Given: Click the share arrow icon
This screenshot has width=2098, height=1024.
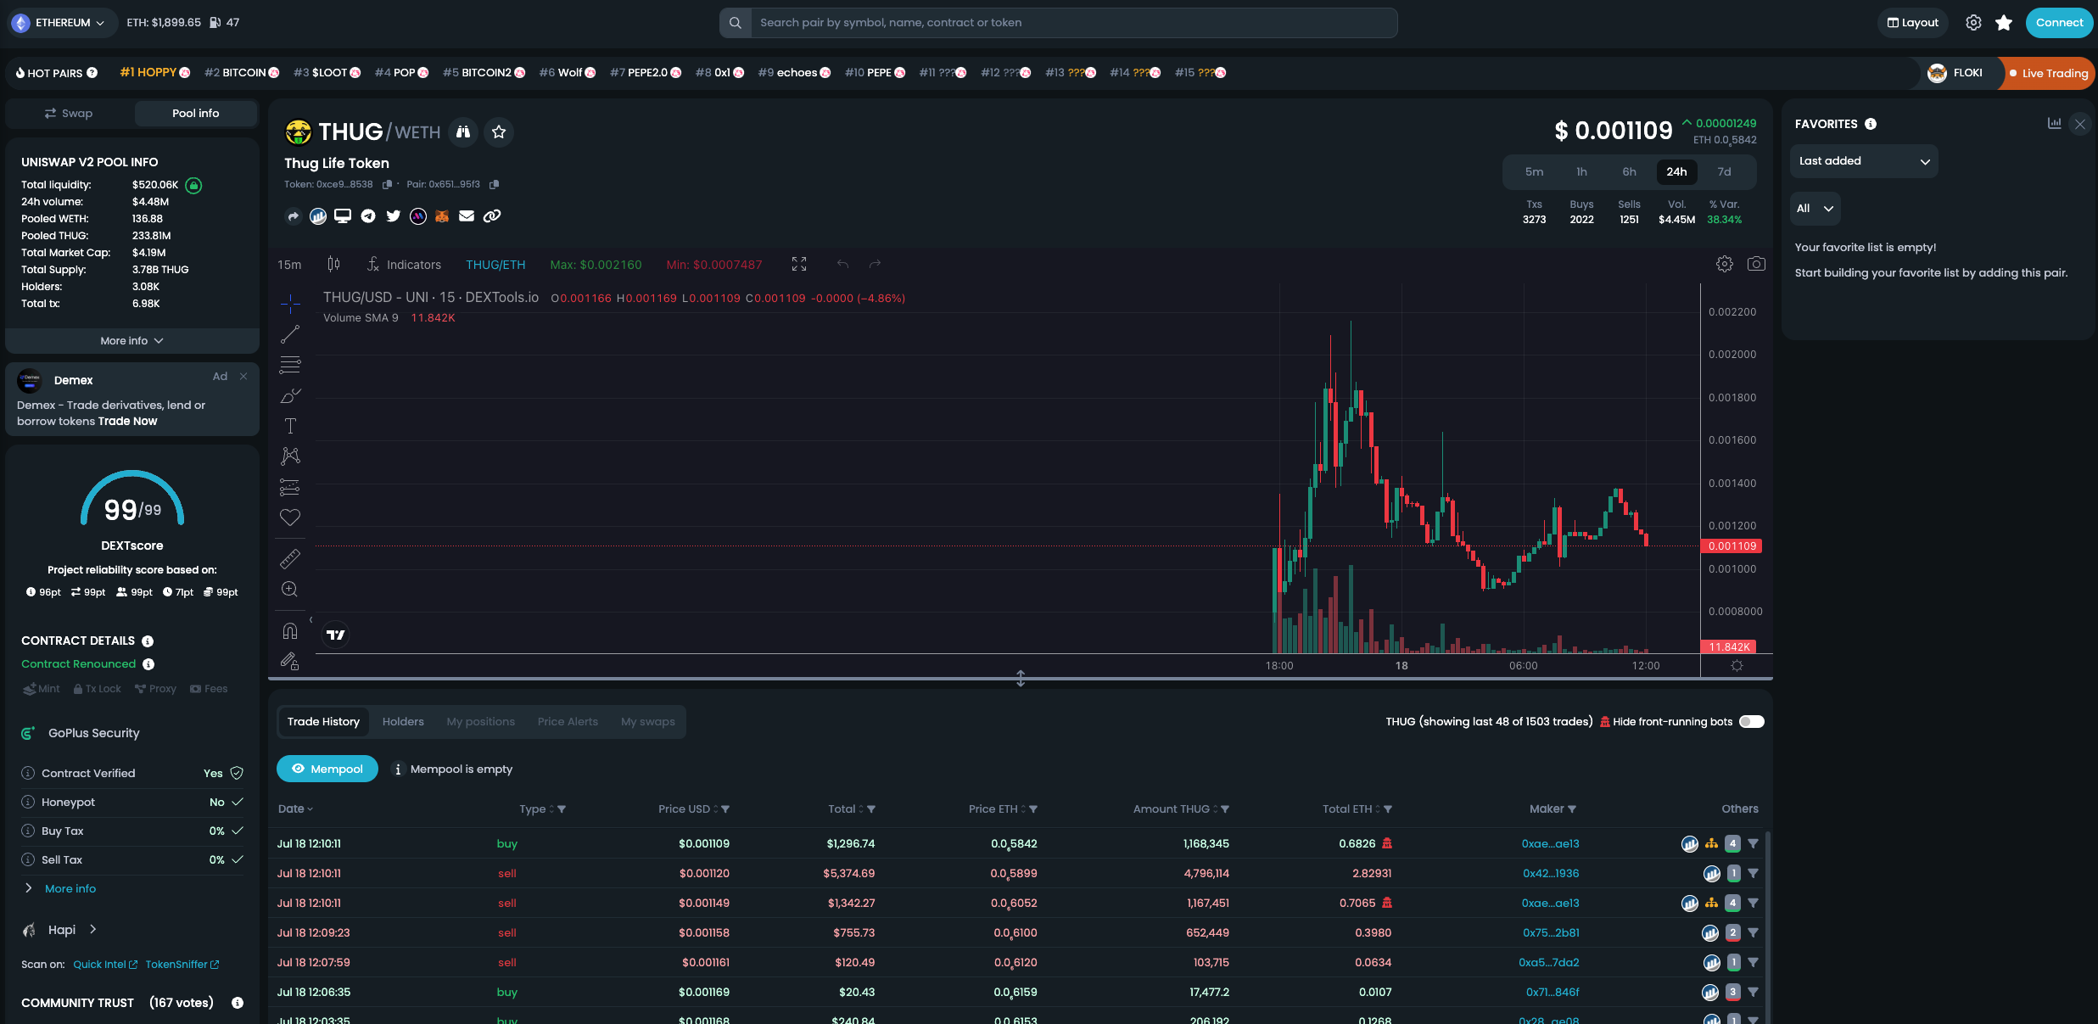Looking at the screenshot, I should tap(294, 216).
